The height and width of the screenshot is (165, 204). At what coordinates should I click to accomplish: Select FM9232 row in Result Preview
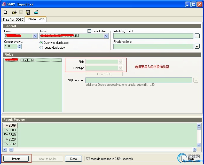10,144
